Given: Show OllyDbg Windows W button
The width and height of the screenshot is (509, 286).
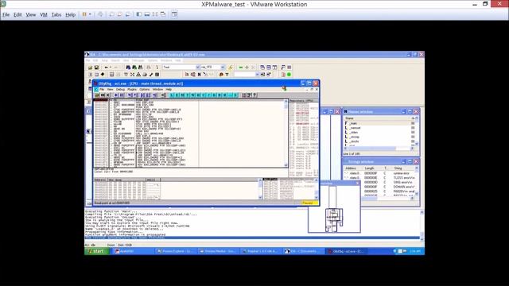Looking at the screenshot, I should (x=192, y=95).
